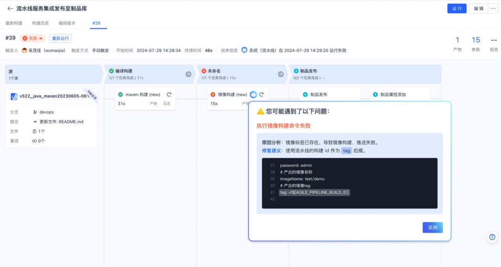Click the back arrow beside pipeline title
This screenshot has height=267, width=501.
point(10,8)
